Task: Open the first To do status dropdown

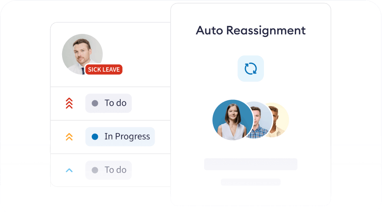Action: click(x=108, y=103)
